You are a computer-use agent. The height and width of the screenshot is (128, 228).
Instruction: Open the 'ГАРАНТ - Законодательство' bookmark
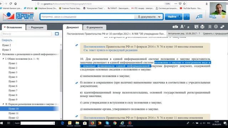[119, 8]
